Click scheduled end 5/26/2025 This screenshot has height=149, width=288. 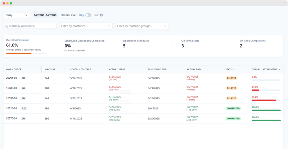pyautogui.click(x=154, y=99)
